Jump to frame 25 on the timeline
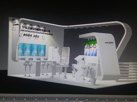This screenshot has height=102, width=137. click(4, 99)
